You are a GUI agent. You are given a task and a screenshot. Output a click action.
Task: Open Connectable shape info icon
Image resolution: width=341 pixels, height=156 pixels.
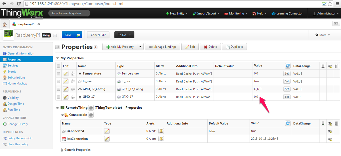(x=91, y=115)
